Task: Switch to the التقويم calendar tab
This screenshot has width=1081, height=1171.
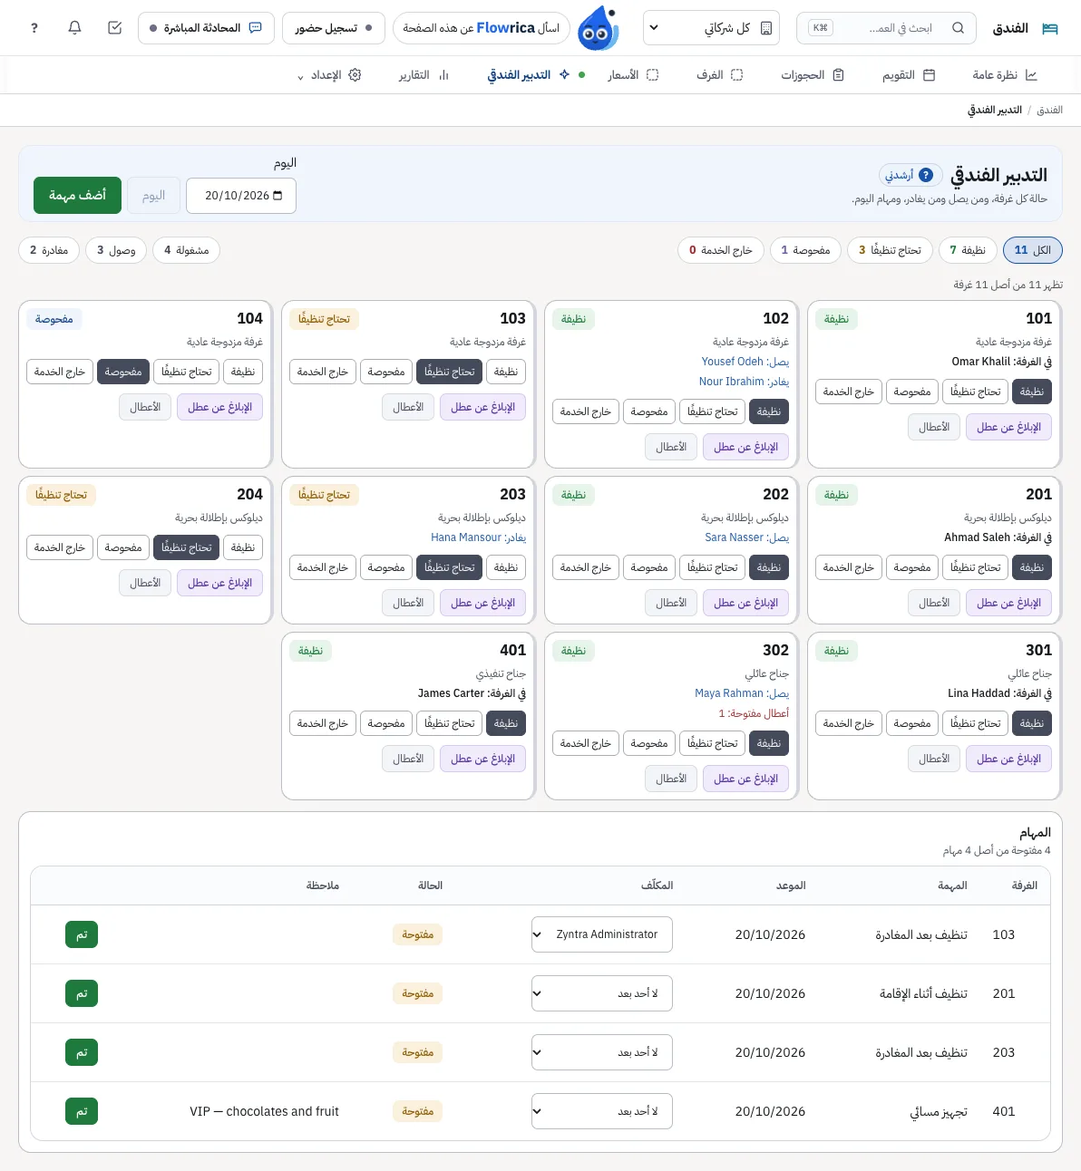Action: (x=909, y=75)
